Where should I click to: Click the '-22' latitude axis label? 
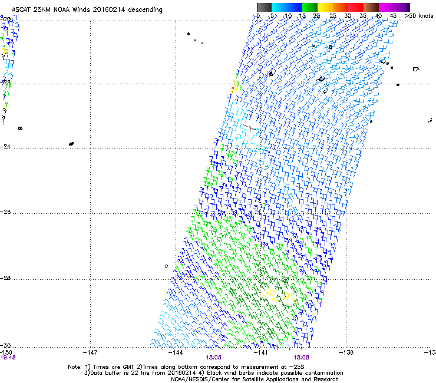(x=5, y=82)
